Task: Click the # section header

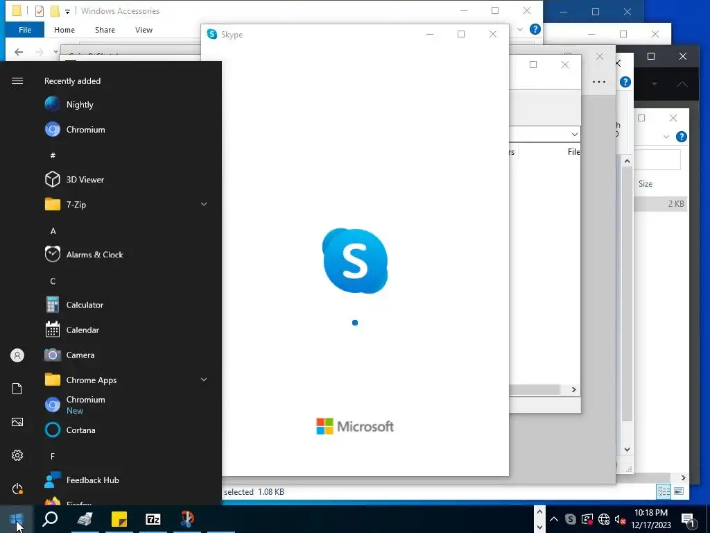Action: tap(53, 155)
